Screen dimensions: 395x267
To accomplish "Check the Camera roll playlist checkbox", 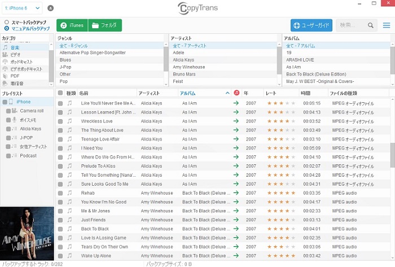I will (x=8, y=111).
